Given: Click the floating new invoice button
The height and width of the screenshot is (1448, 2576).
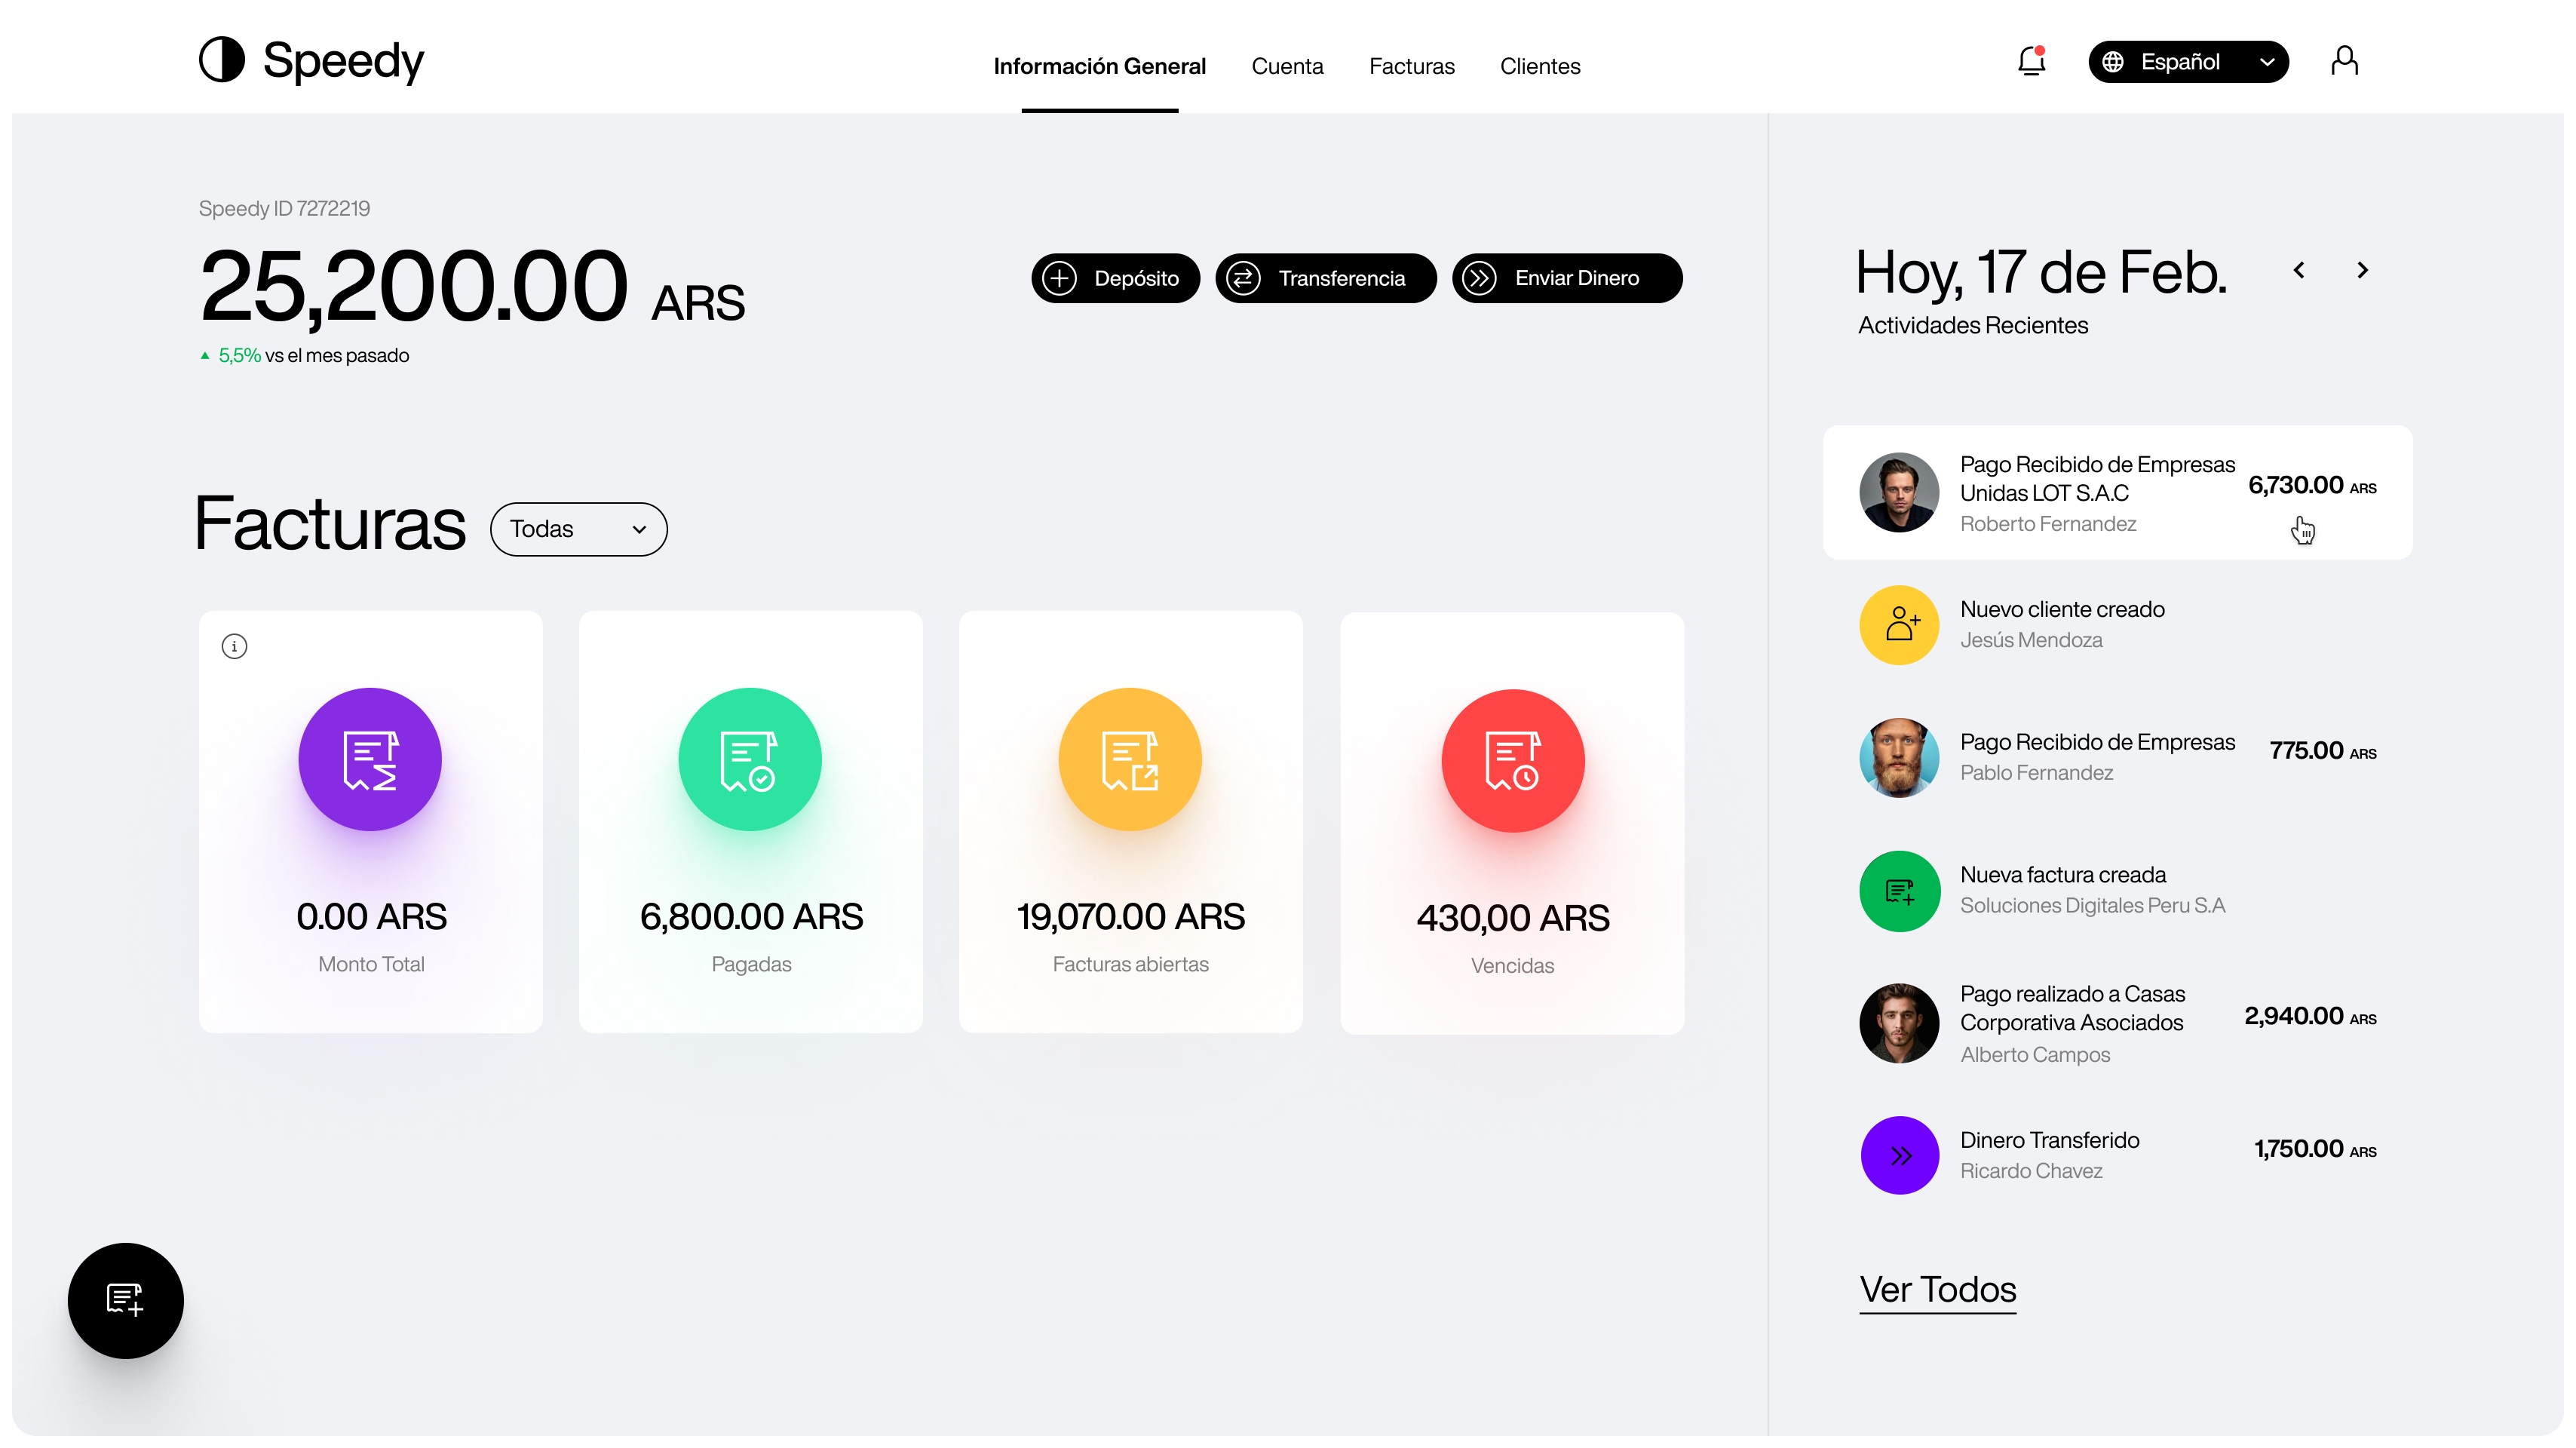Looking at the screenshot, I should [126, 1300].
